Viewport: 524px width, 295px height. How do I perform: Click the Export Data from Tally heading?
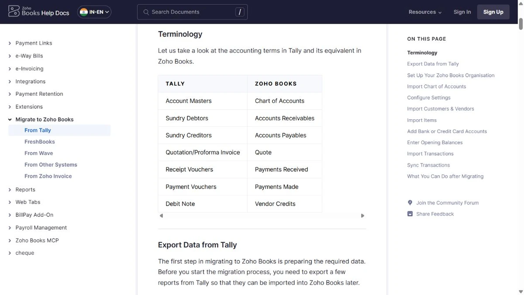click(x=197, y=245)
